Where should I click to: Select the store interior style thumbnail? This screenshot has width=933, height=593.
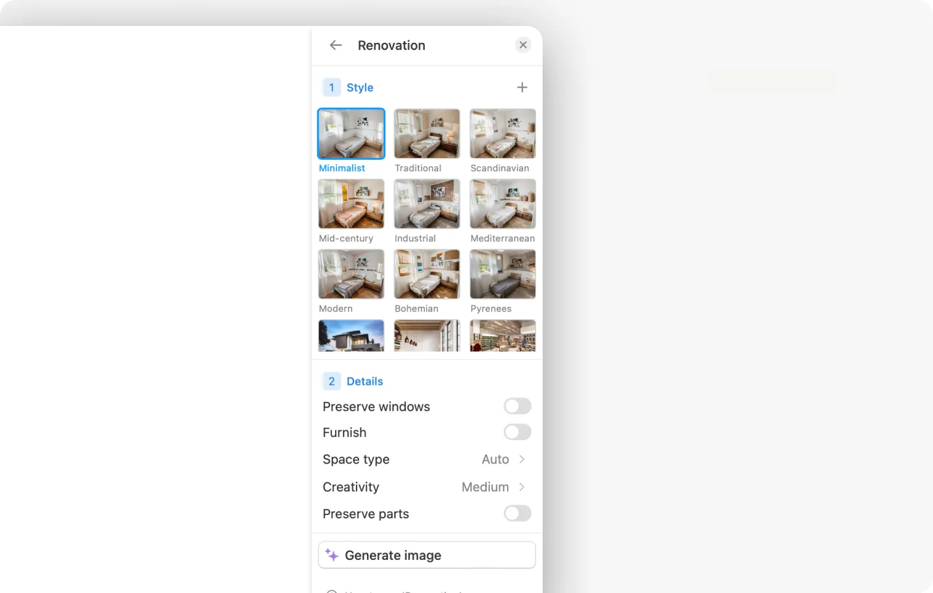tap(503, 336)
